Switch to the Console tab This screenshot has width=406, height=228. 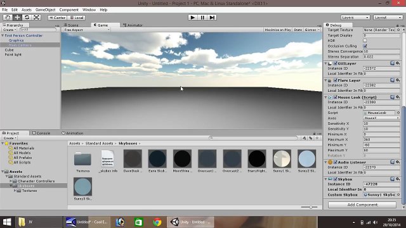click(x=41, y=133)
